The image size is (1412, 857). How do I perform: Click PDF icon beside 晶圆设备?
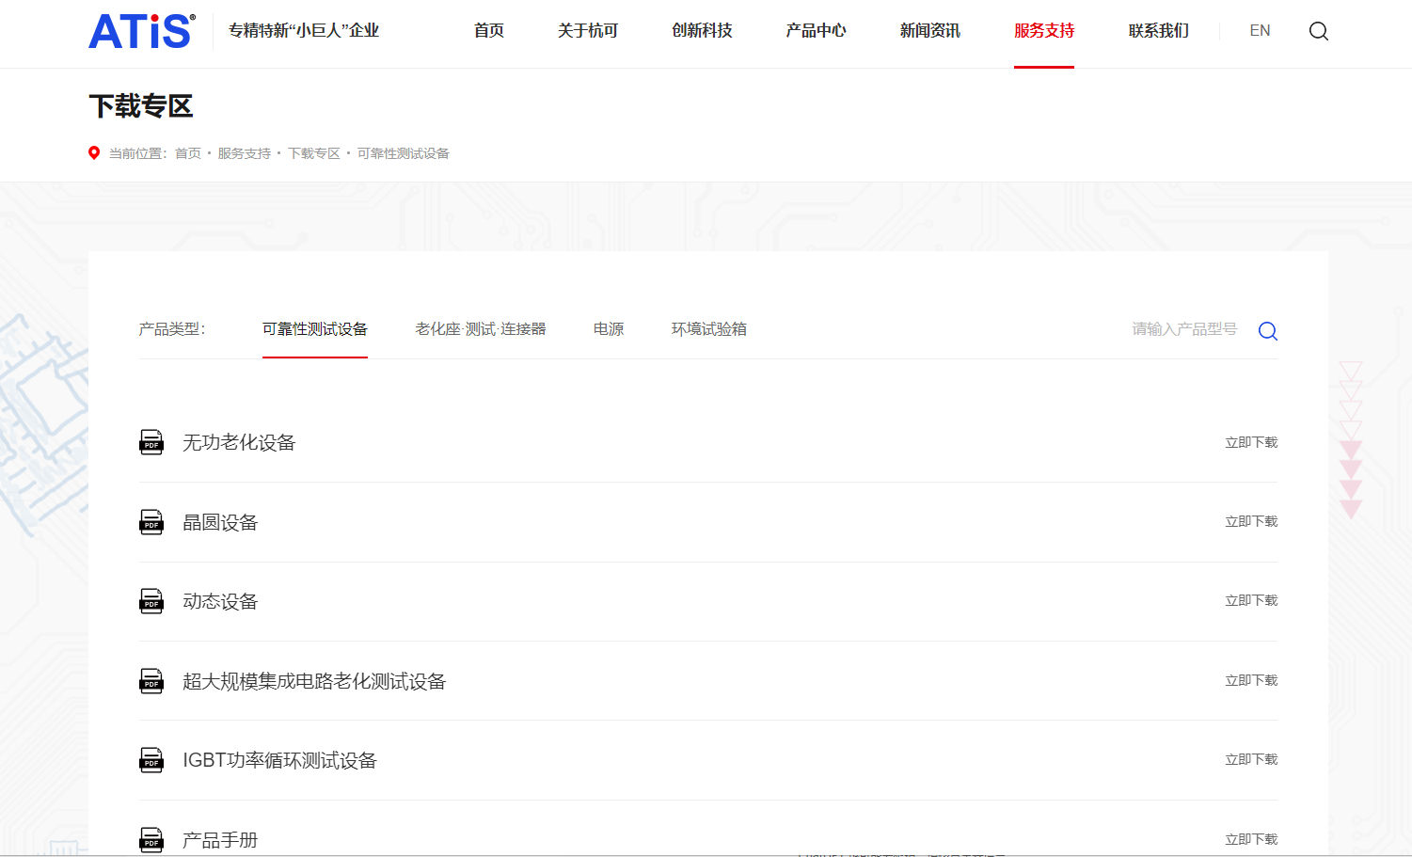click(151, 522)
